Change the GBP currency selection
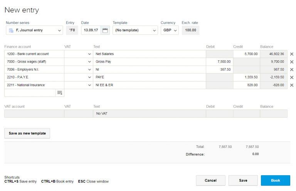This screenshot has height=191, width=296. (x=170, y=30)
